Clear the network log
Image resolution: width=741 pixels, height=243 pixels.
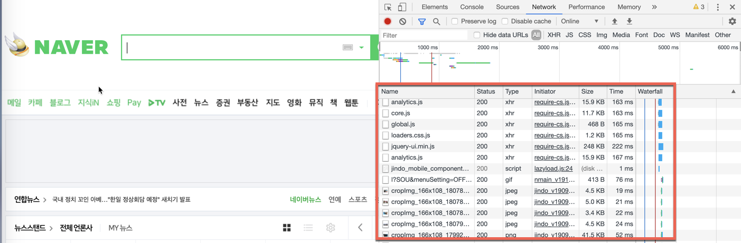coord(403,21)
